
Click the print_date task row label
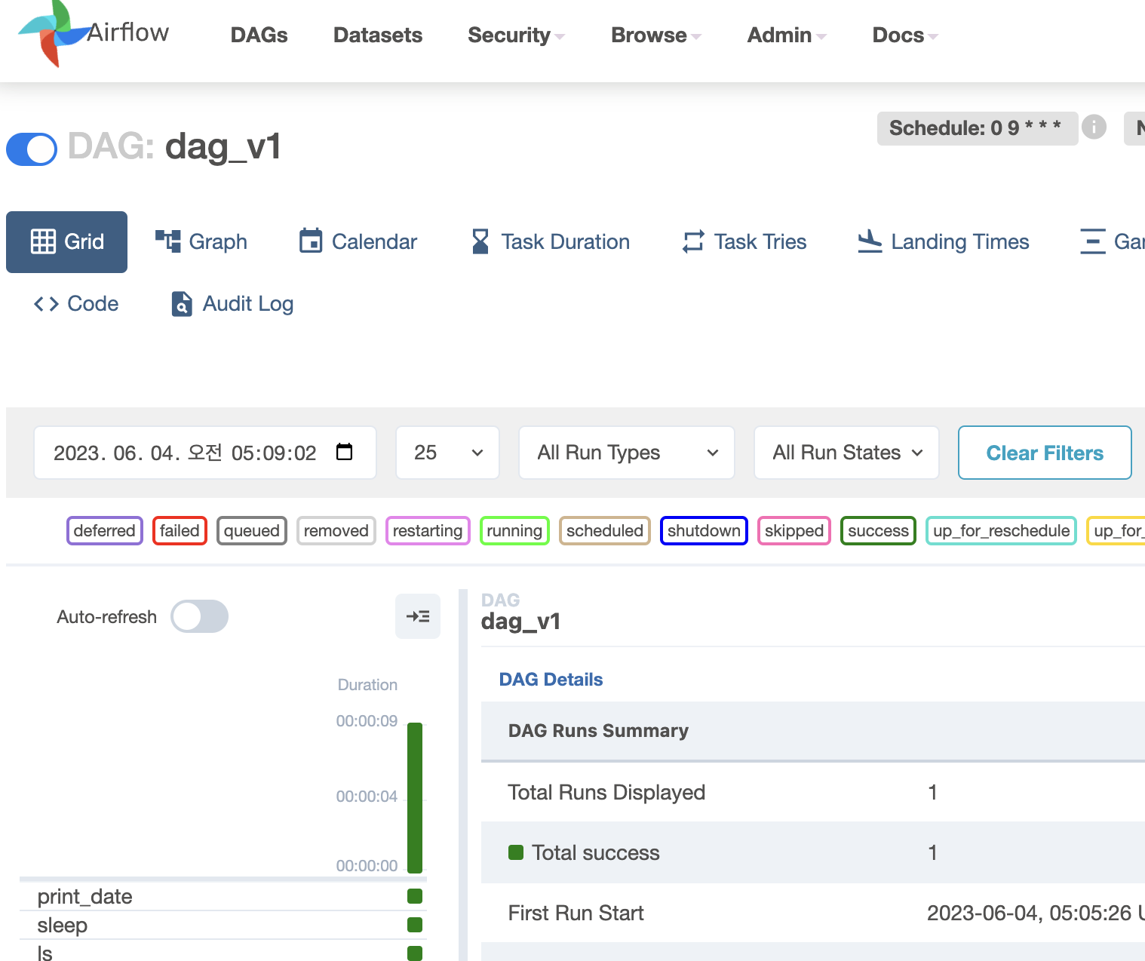(x=85, y=896)
